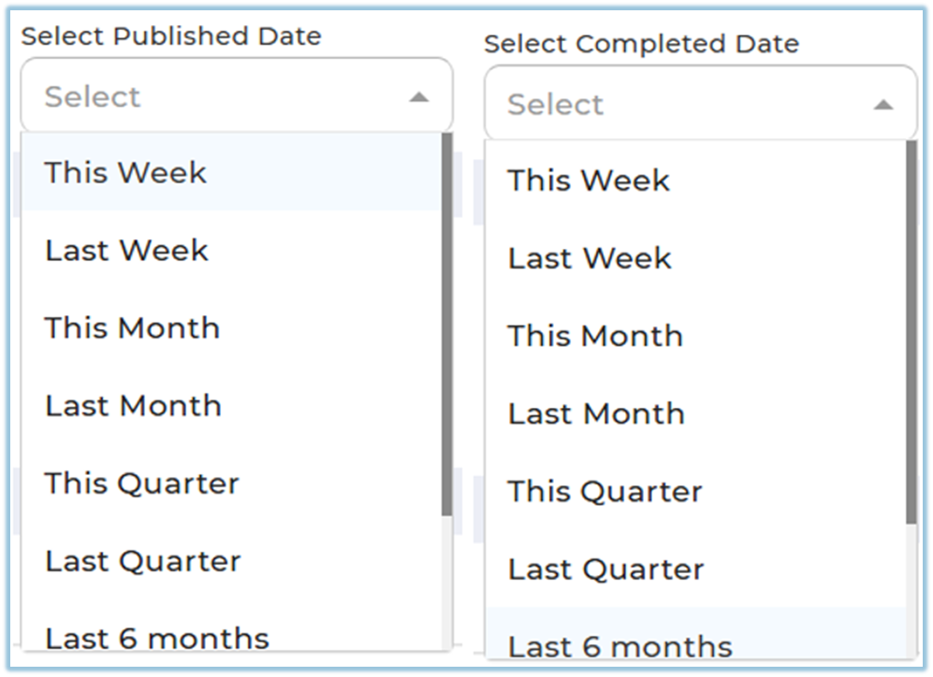The height and width of the screenshot is (677, 933).
Task: Pick Last Month in Published Date list
Action: pos(134,405)
